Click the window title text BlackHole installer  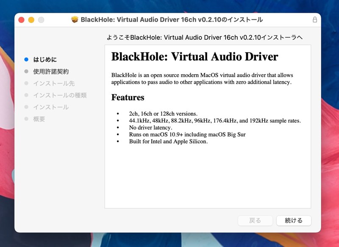click(172, 19)
